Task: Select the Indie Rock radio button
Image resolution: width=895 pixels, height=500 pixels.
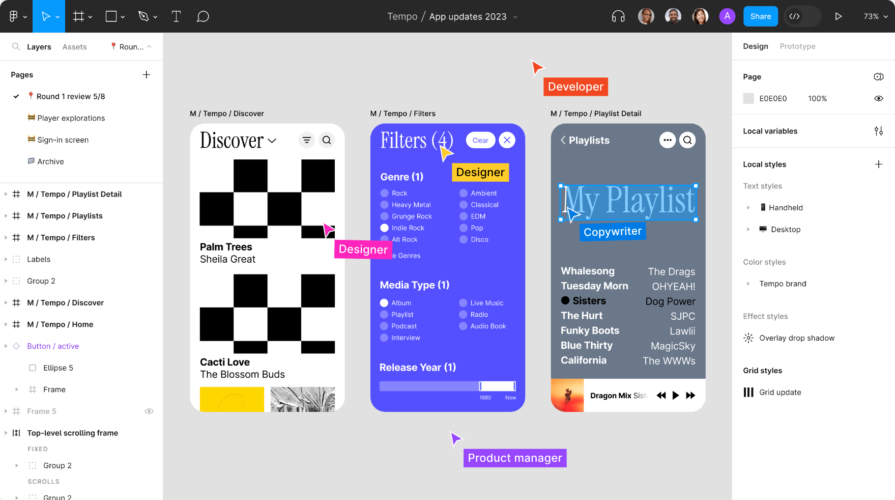Action: [x=384, y=228]
